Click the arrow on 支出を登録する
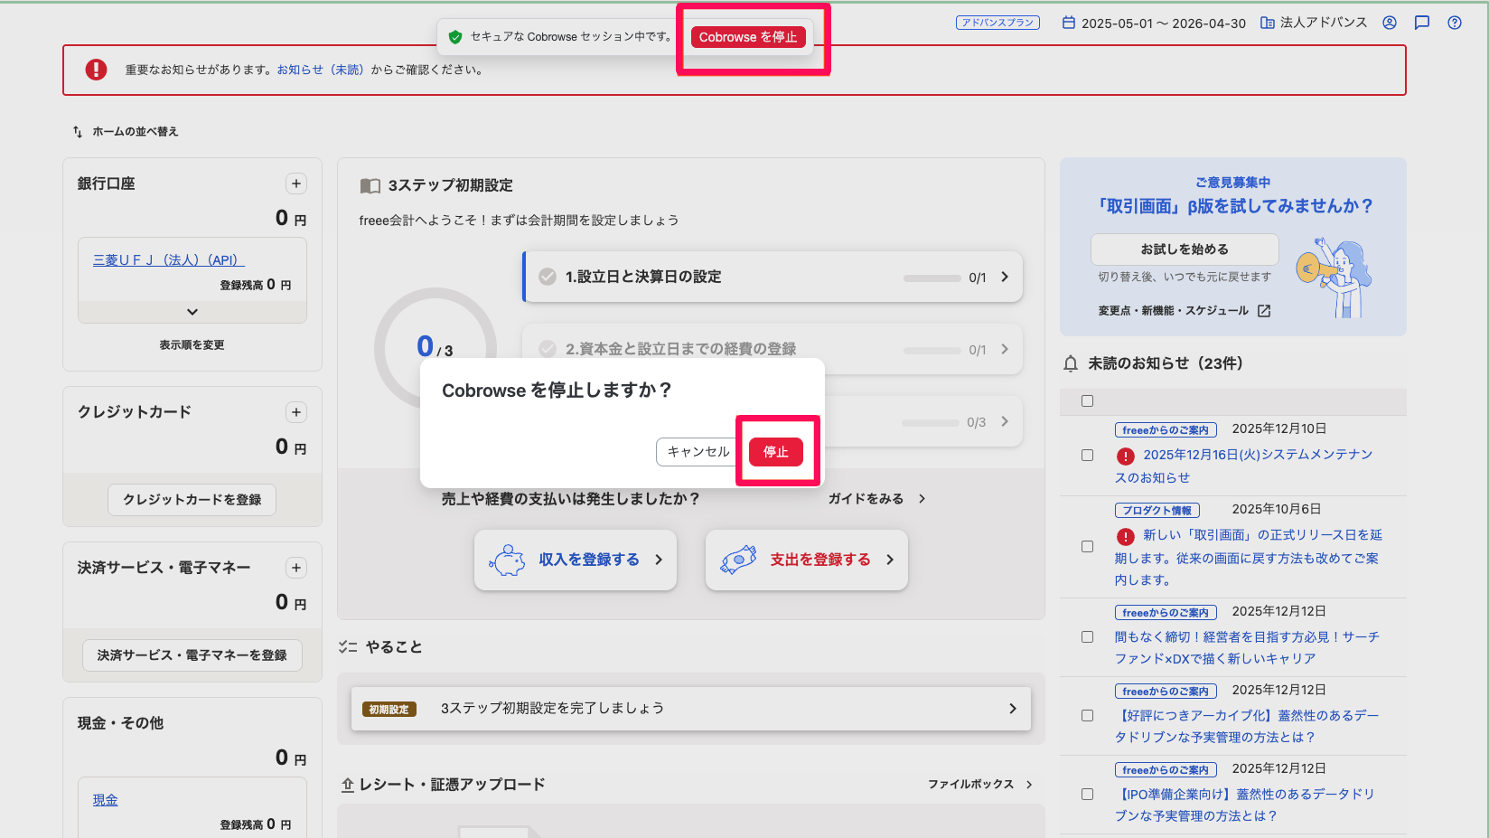The image size is (1489, 838). point(890,560)
